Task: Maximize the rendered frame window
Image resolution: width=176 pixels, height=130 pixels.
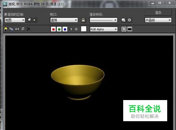Action: click(160, 3)
